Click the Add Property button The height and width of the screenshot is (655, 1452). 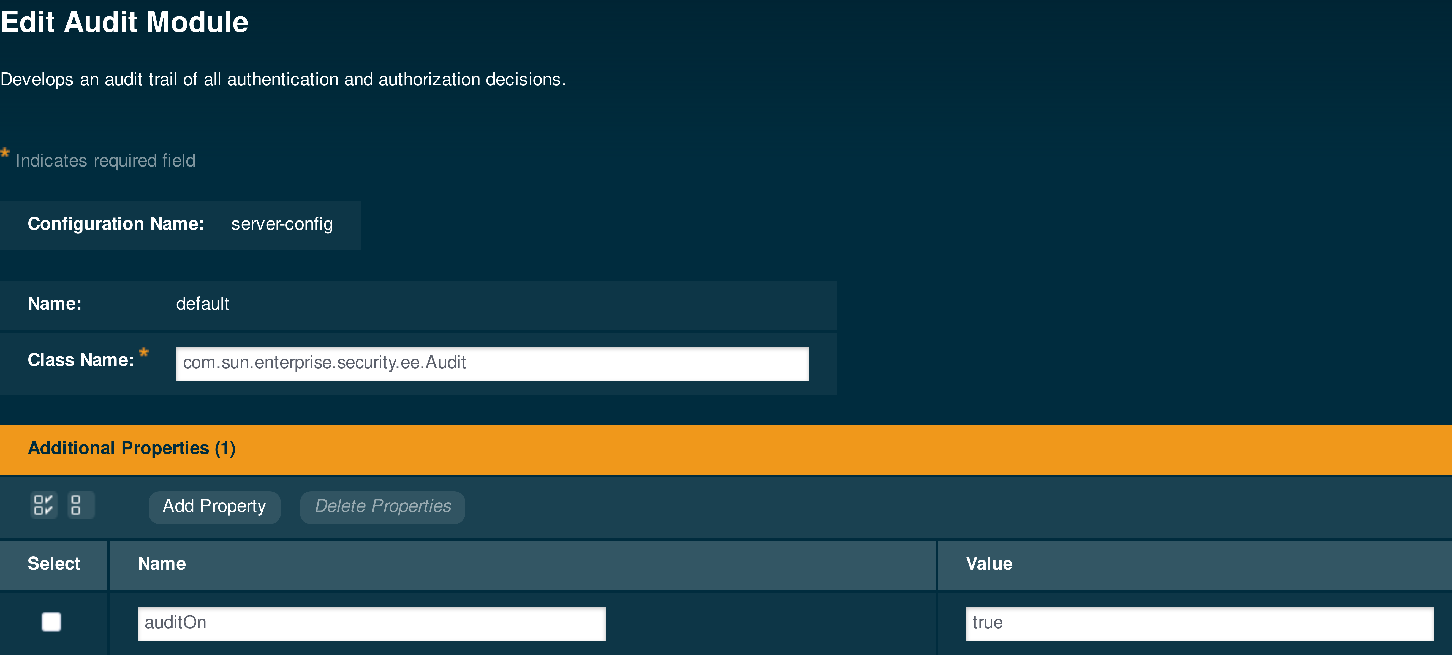pyautogui.click(x=214, y=506)
